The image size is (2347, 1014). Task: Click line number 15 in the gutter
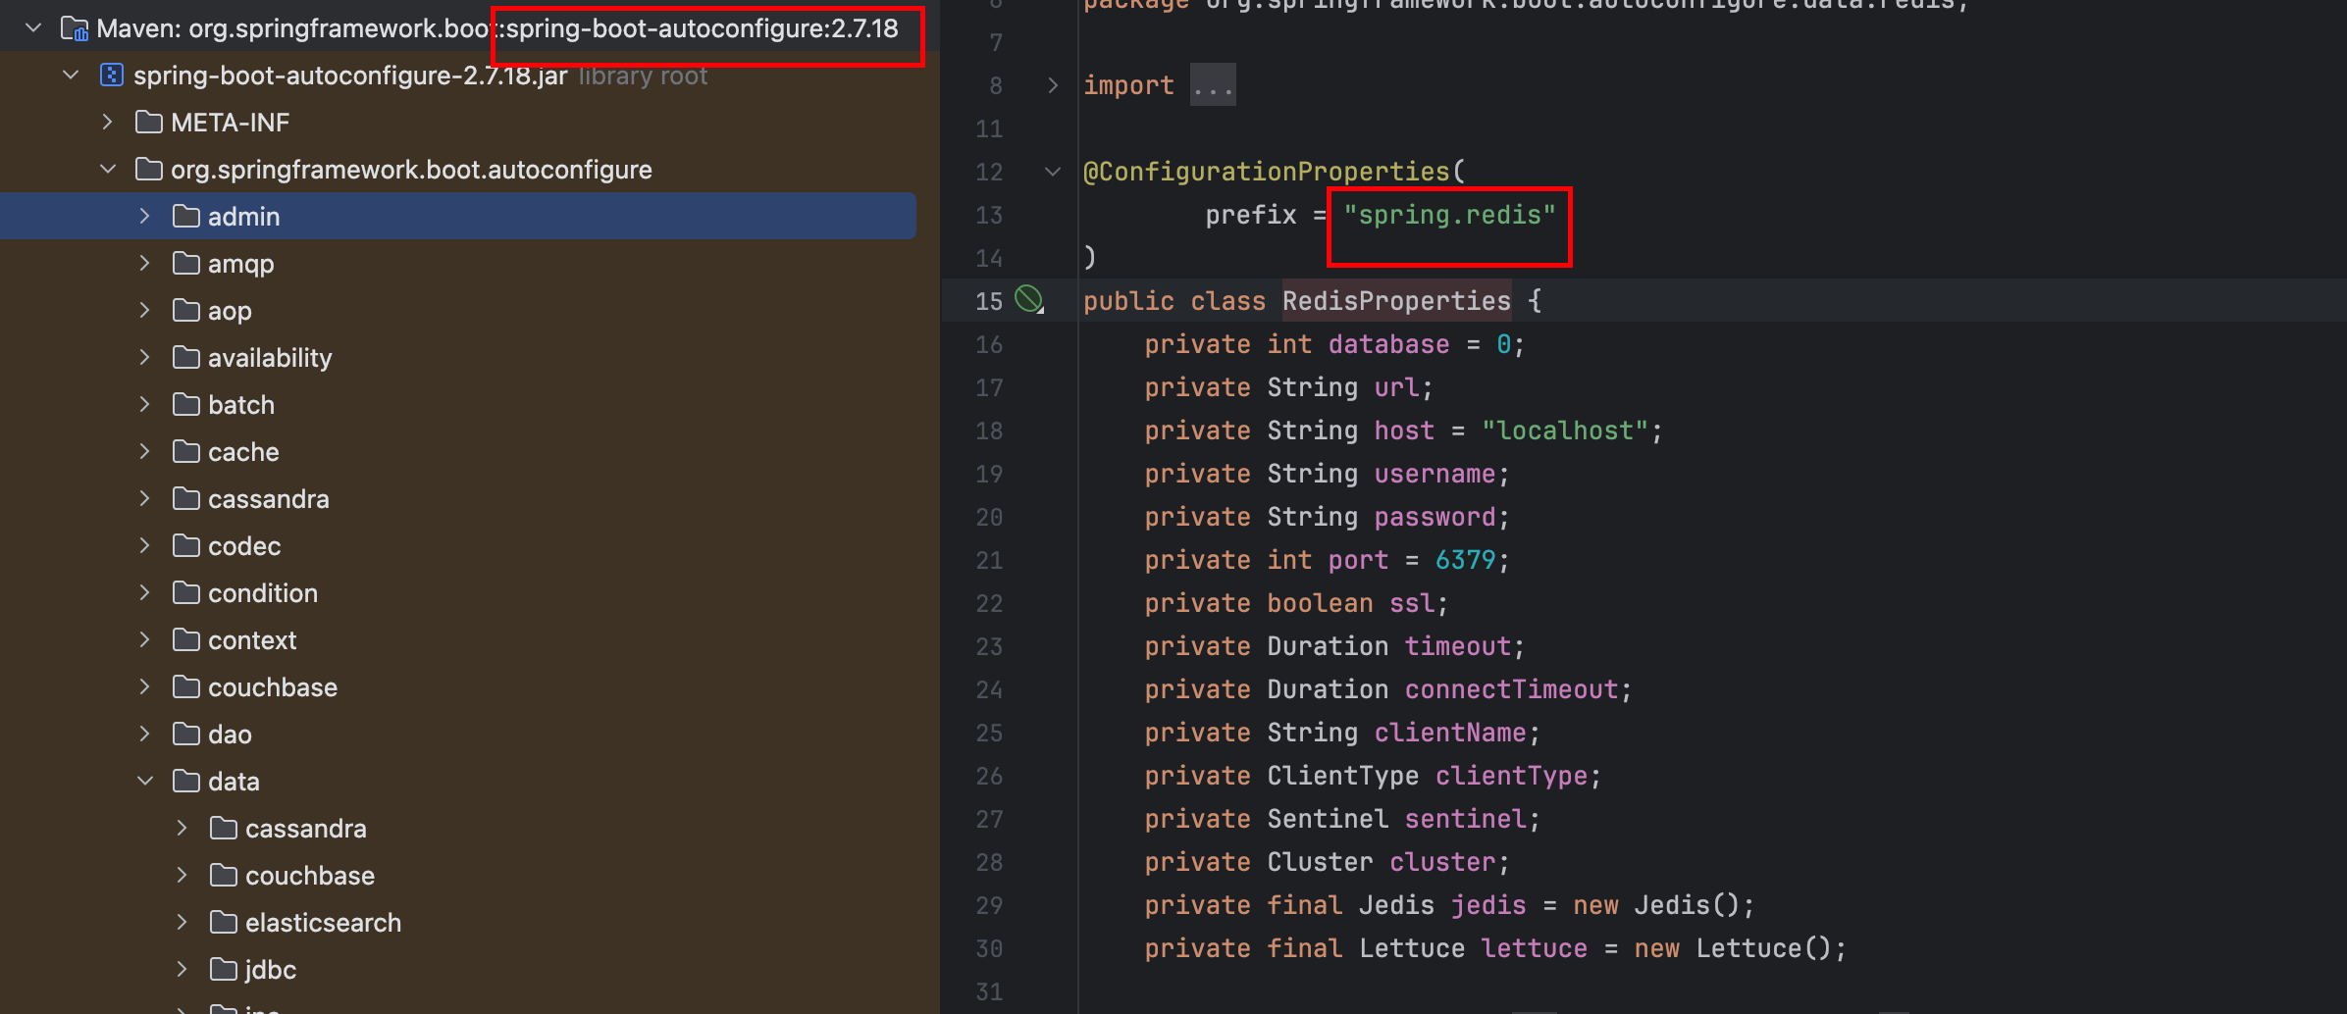989,301
